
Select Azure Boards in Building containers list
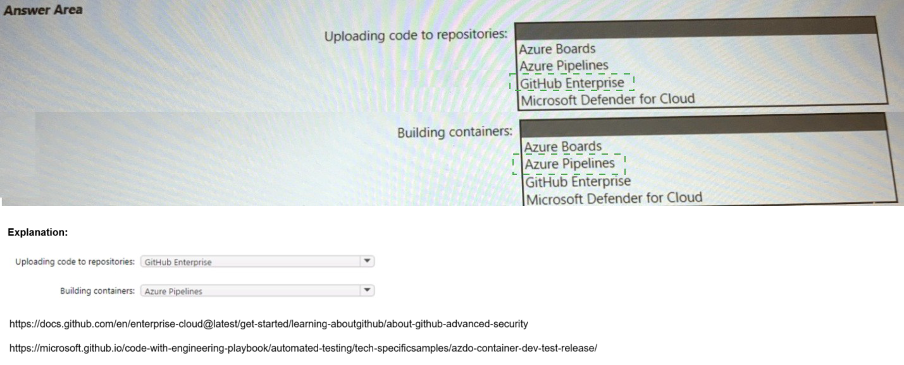[562, 147]
